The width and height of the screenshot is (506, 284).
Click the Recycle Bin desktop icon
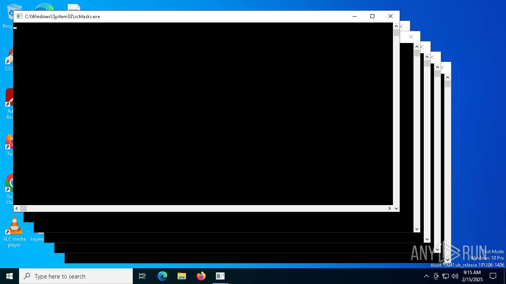click(x=8, y=17)
